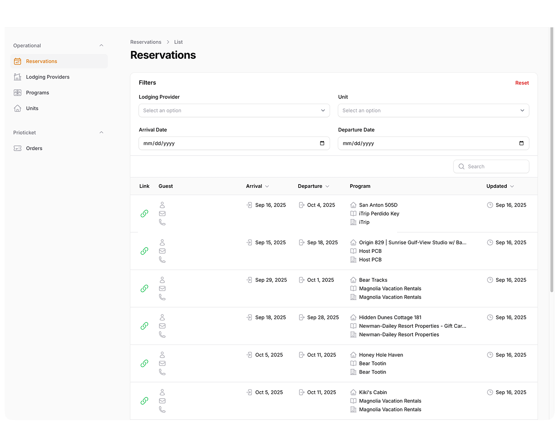Open link icon for Origin 829 reservation
The image size is (559, 447).
[x=144, y=251]
